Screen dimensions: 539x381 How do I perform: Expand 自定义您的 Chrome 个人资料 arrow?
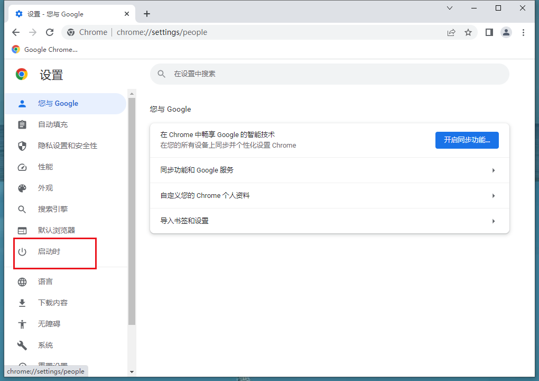(x=493, y=196)
